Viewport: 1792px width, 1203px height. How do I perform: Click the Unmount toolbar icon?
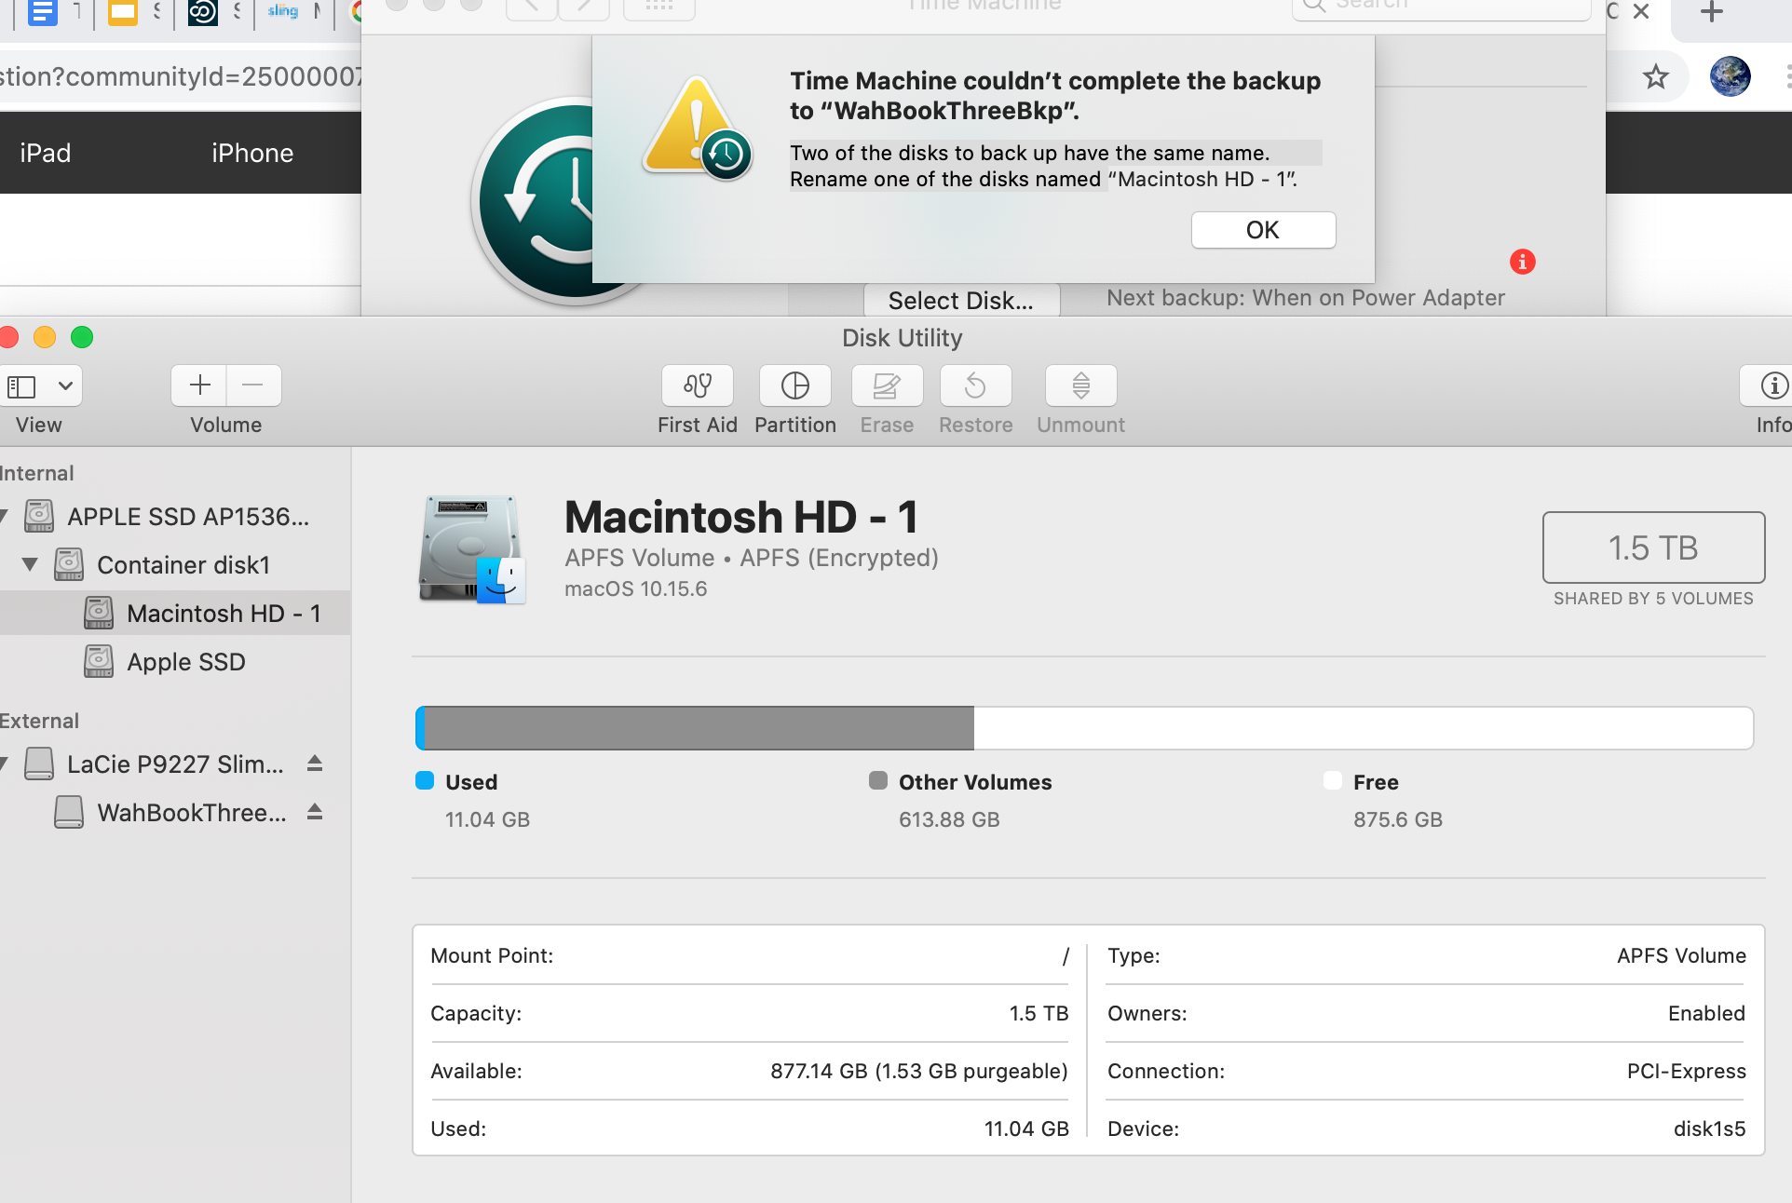1080,385
